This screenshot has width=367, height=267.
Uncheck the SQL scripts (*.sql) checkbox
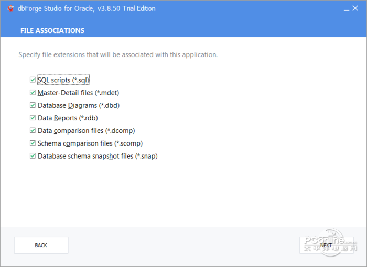[33, 80]
